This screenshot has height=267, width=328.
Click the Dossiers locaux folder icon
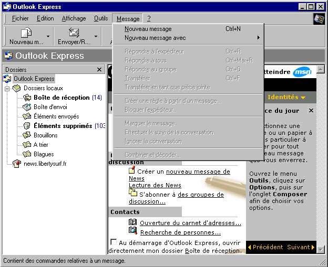pos(16,88)
